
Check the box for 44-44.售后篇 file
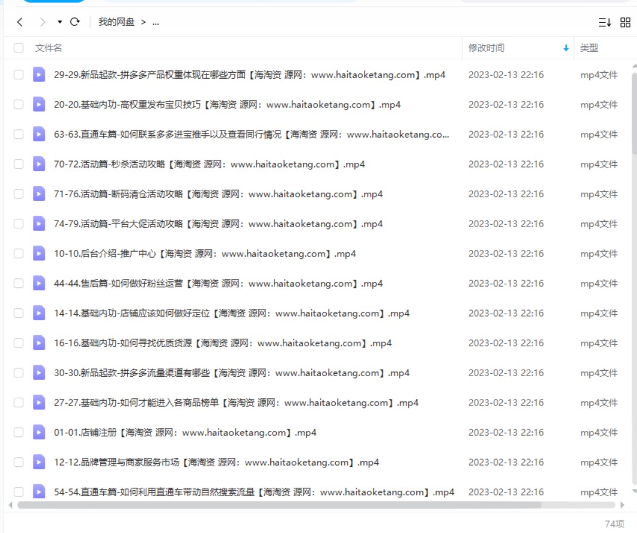18,283
